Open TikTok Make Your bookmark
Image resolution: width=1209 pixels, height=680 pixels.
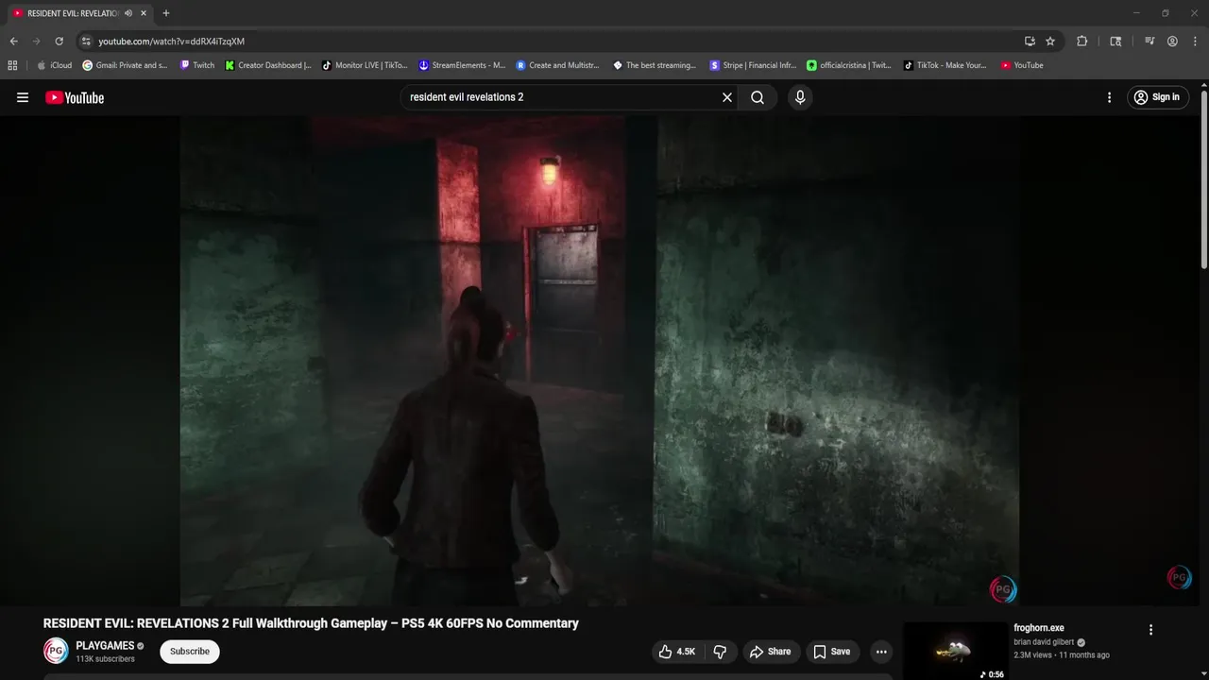pyautogui.click(x=945, y=65)
